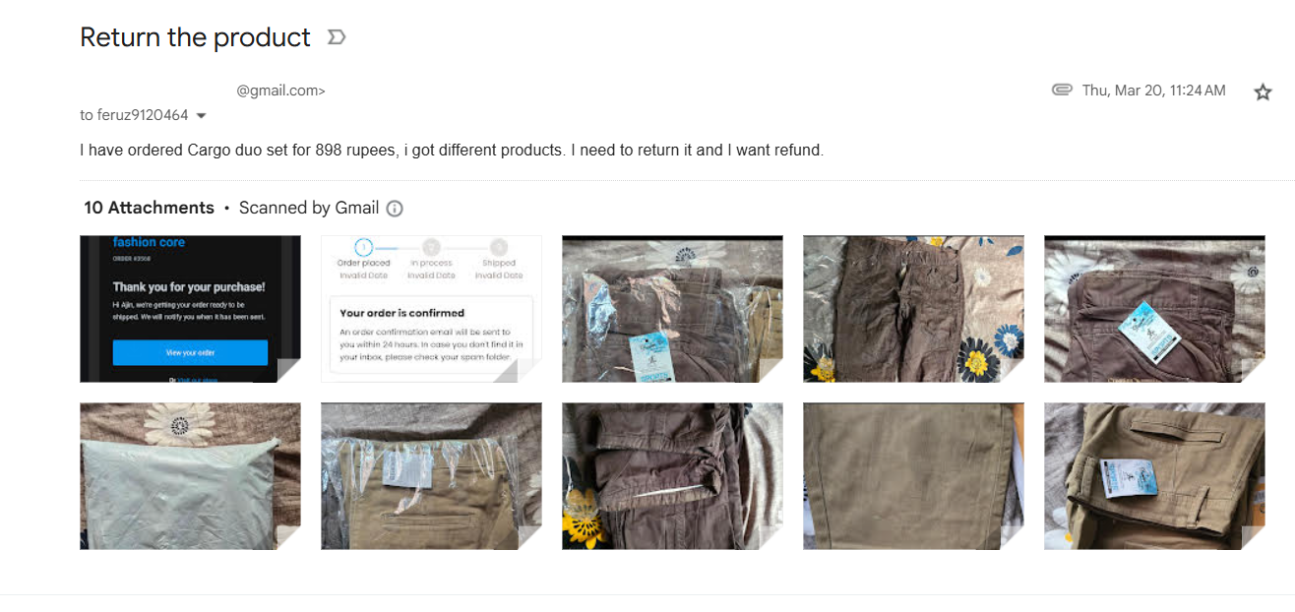This screenshot has height=612, width=1295.
Task: Open the khaki pants in plastic wrap photo
Action: coord(431,476)
